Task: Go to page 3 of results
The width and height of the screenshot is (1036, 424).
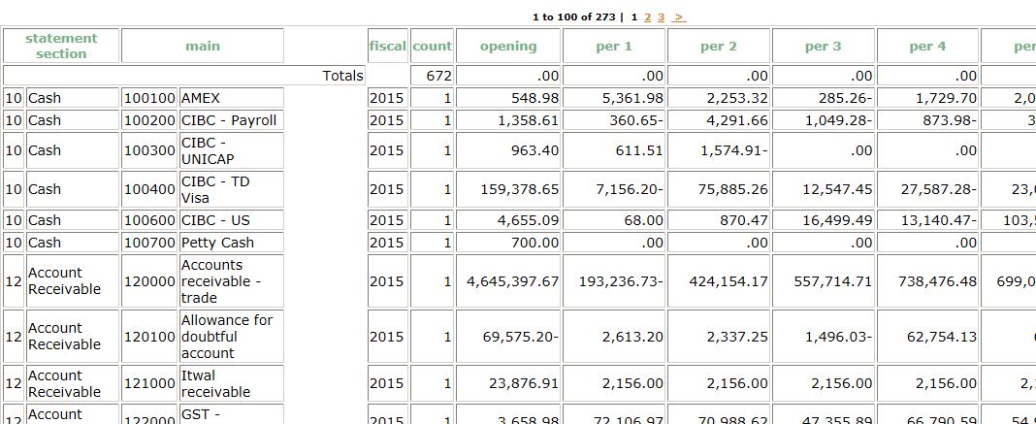Action: click(x=661, y=17)
